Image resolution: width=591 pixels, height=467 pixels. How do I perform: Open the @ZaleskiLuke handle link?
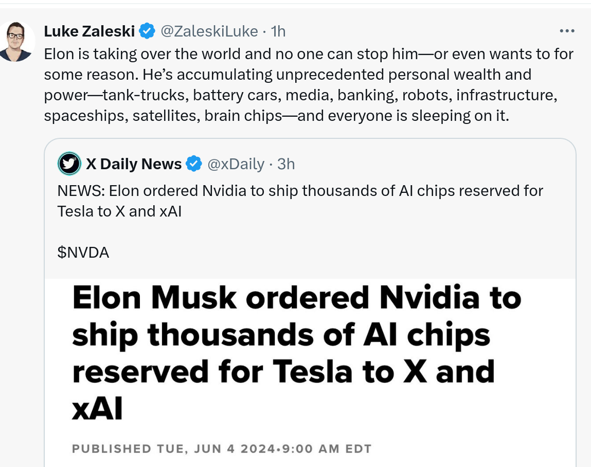point(209,31)
